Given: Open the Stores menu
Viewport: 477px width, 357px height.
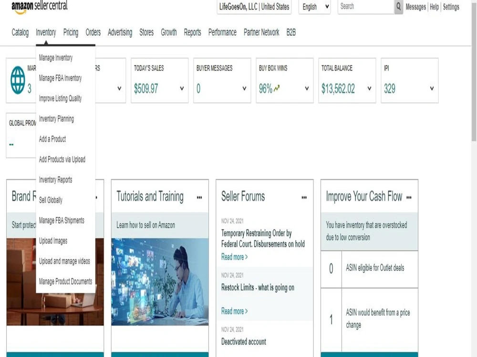Looking at the screenshot, I should (x=146, y=32).
